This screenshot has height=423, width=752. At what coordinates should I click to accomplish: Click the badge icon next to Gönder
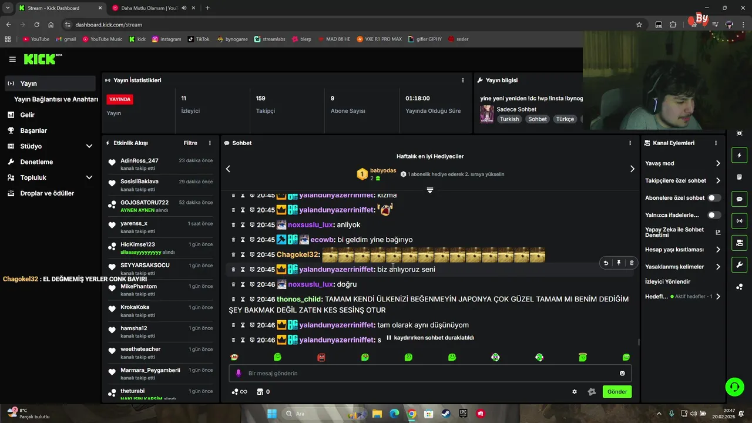(592, 392)
